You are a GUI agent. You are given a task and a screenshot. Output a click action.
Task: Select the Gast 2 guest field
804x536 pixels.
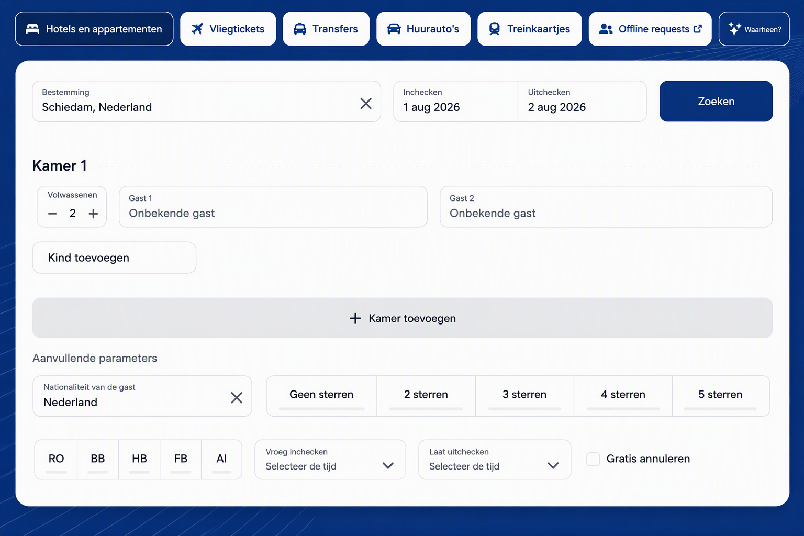click(606, 207)
